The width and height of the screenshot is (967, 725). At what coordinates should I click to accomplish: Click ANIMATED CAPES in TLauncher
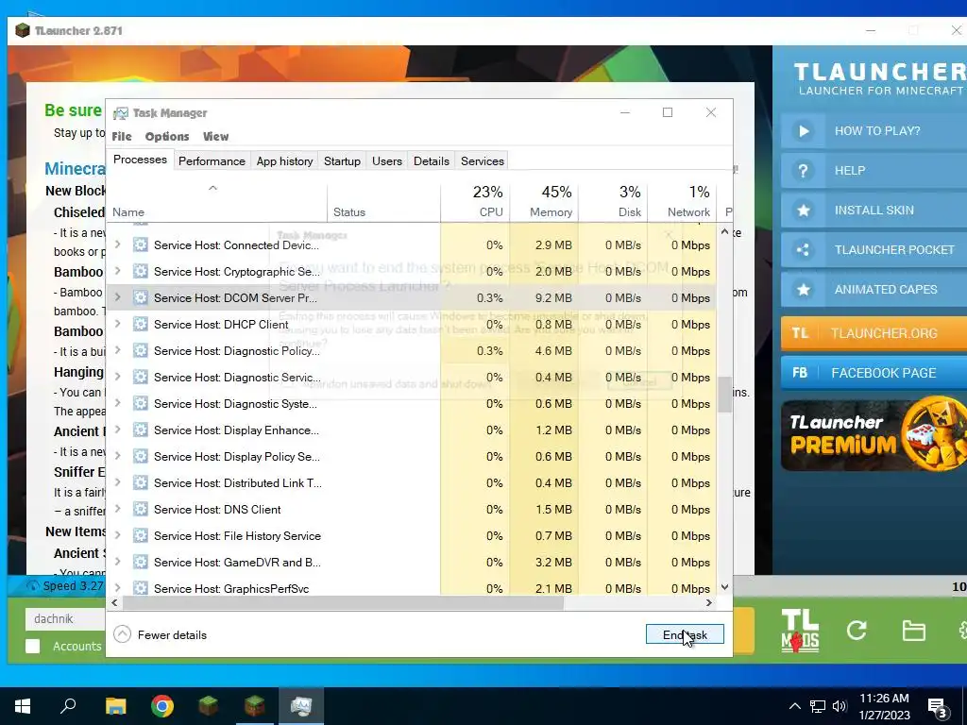click(874, 289)
